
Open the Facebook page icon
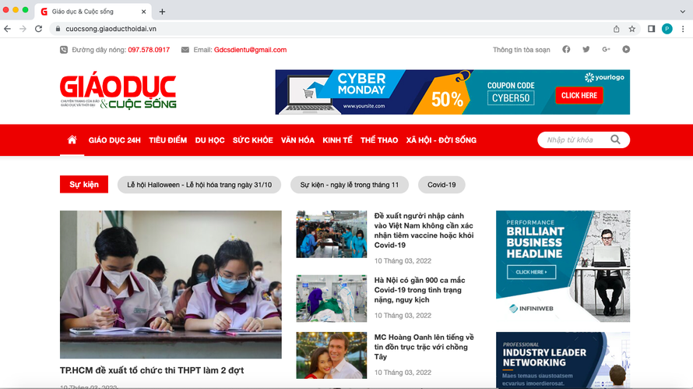(x=566, y=50)
